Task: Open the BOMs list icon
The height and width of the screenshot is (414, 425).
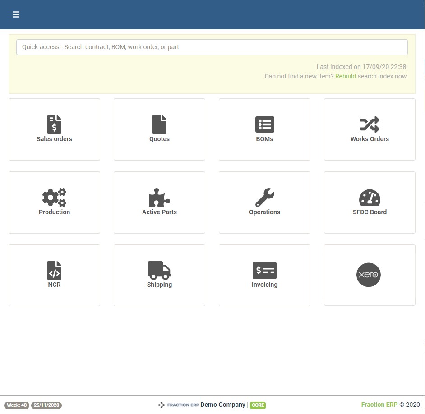Action: click(x=264, y=124)
